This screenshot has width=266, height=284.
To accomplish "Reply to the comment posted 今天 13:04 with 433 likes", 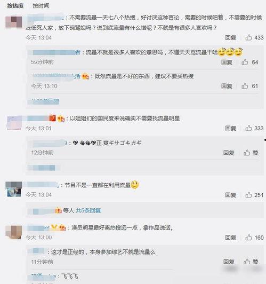I will point(231,37).
